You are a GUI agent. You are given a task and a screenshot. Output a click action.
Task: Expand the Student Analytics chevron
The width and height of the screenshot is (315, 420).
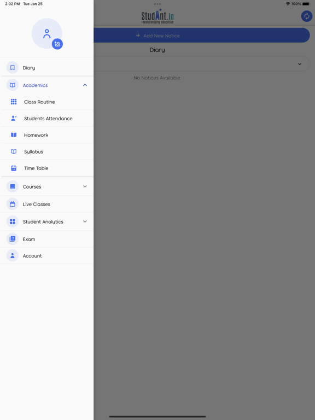pos(85,221)
